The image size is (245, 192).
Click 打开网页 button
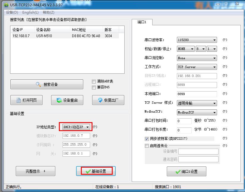tap(26, 100)
